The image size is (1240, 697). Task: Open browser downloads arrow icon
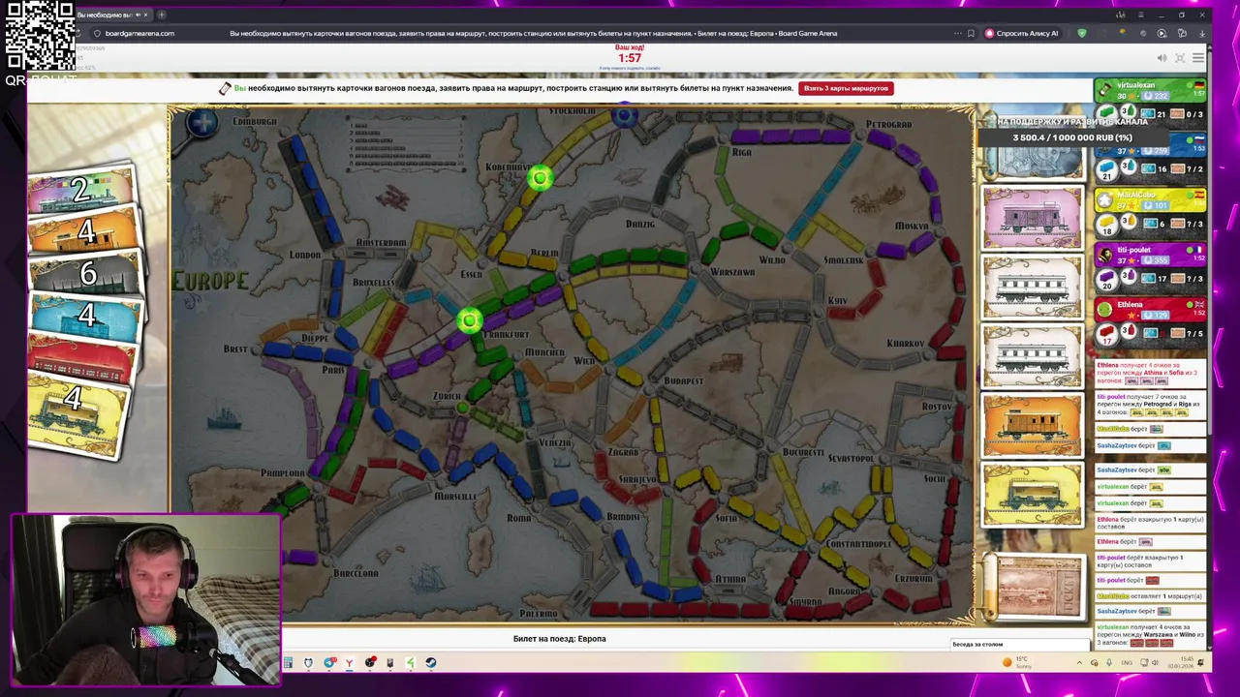pos(1202,33)
